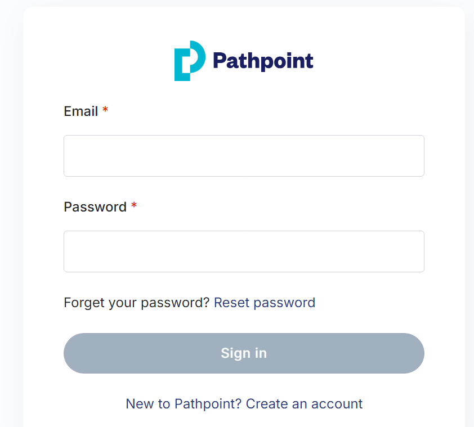The image size is (474, 427).
Task: Click the red asterisk beside Password
Action: click(x=134, y=206)
